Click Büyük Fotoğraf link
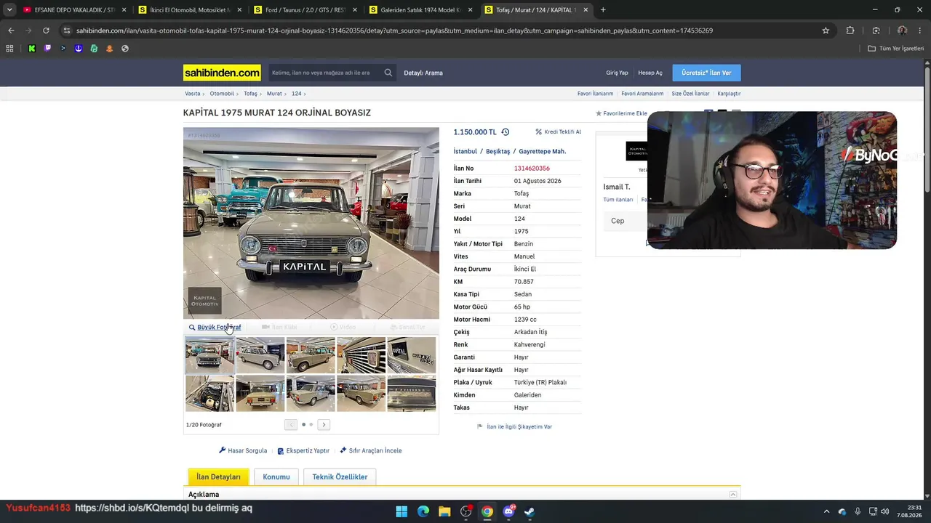Viewport: 931px width, 523px height. click(215, 328)
